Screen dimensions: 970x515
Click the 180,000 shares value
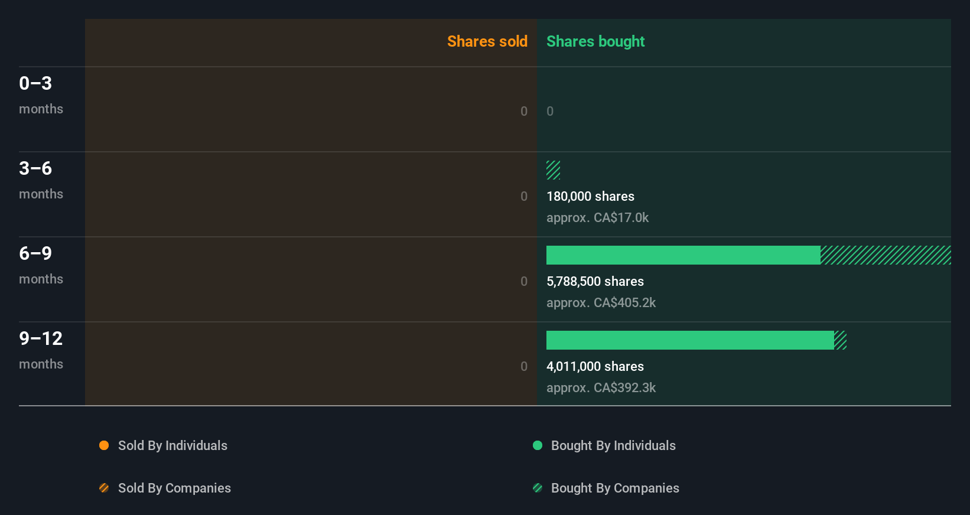(590, 197)
